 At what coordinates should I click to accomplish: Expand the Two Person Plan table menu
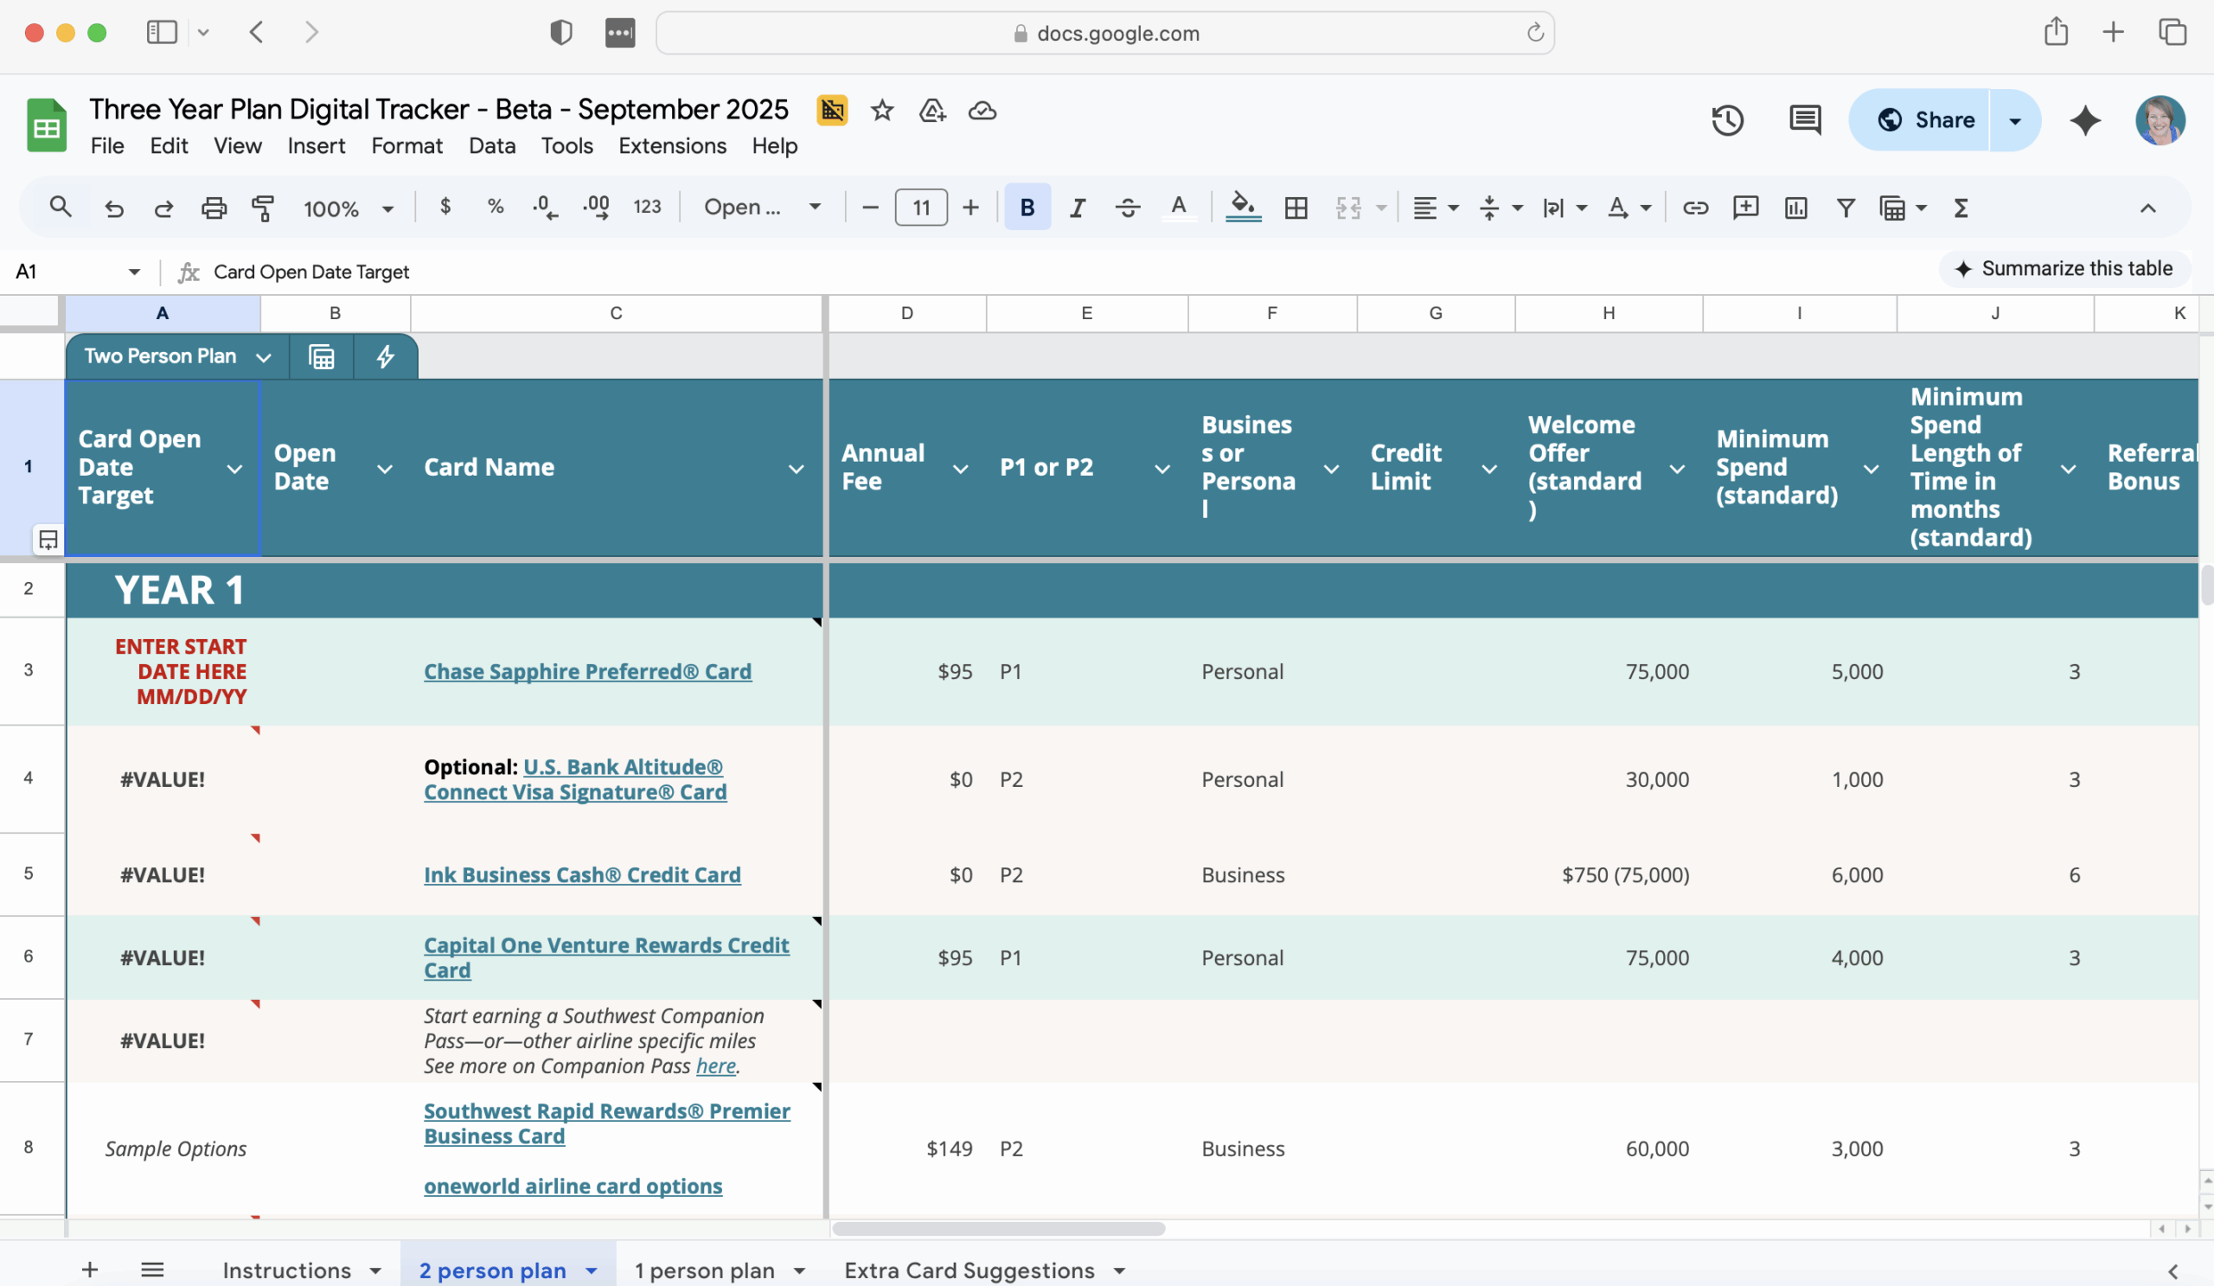click(264, 357)
